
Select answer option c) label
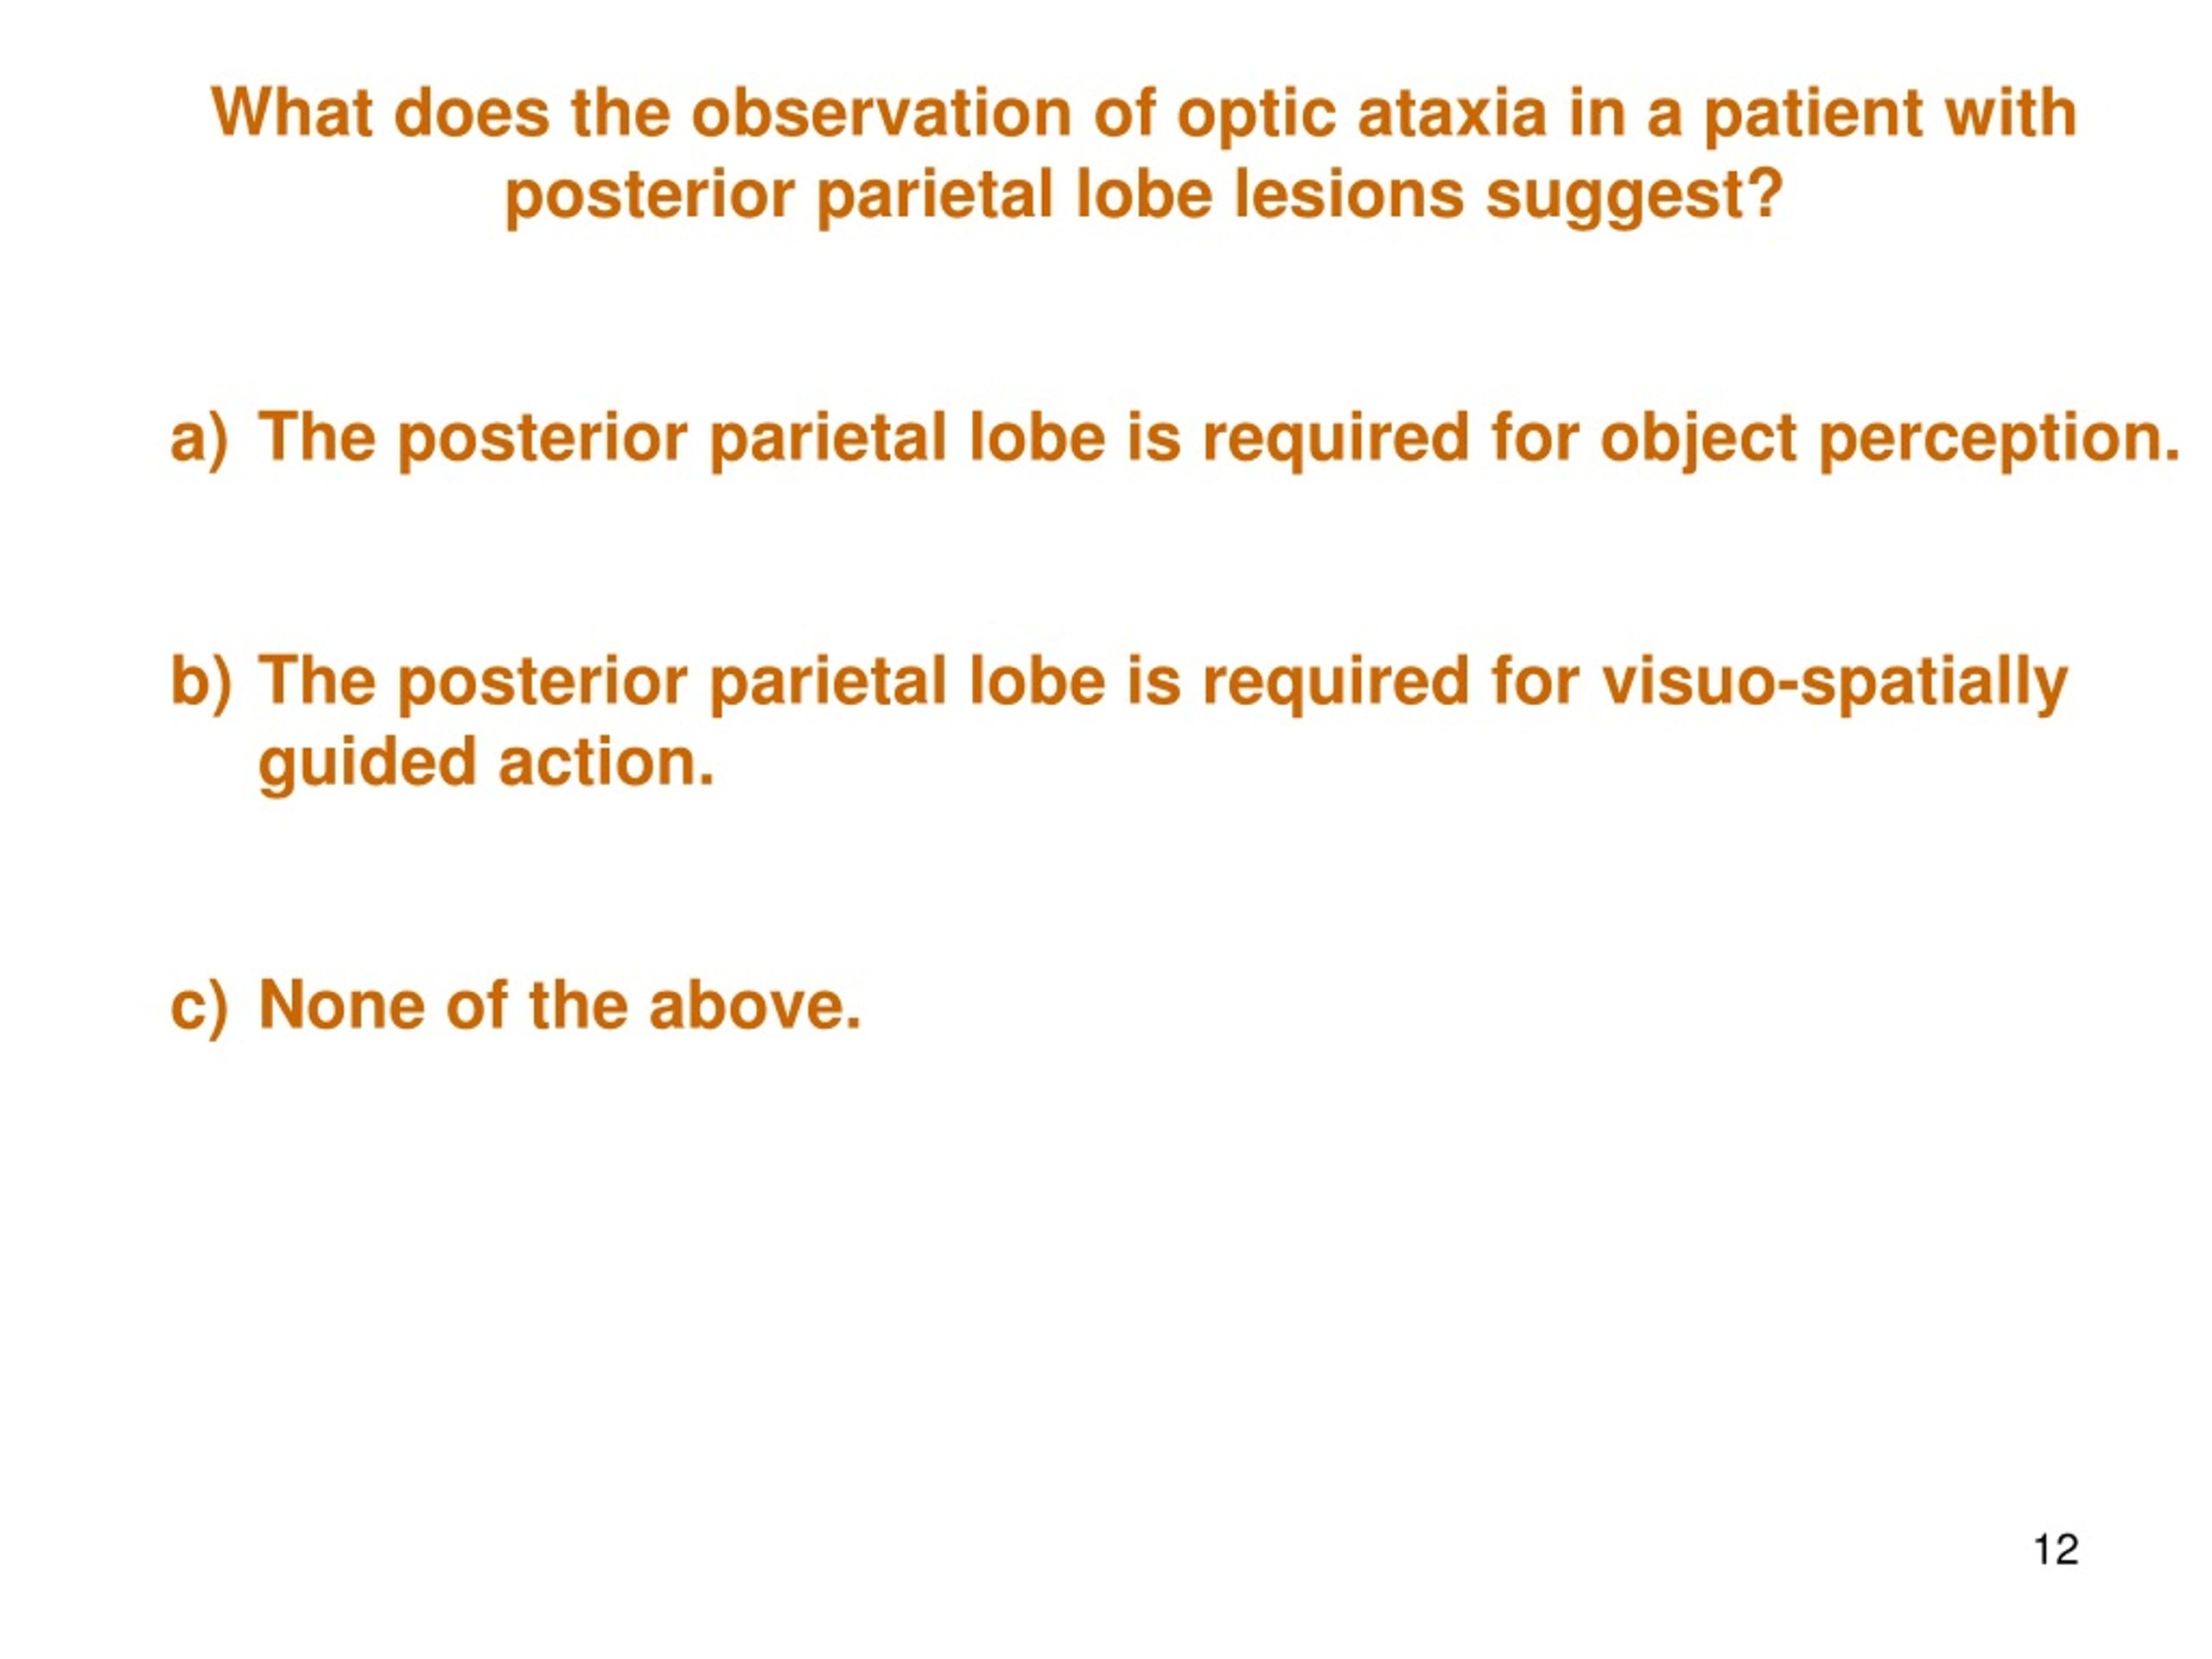tap(199, 1005)
